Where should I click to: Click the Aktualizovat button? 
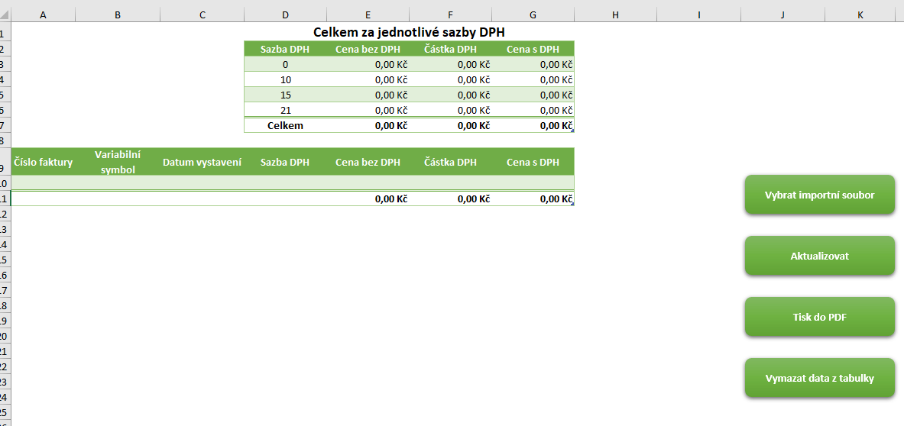(819, 256)
